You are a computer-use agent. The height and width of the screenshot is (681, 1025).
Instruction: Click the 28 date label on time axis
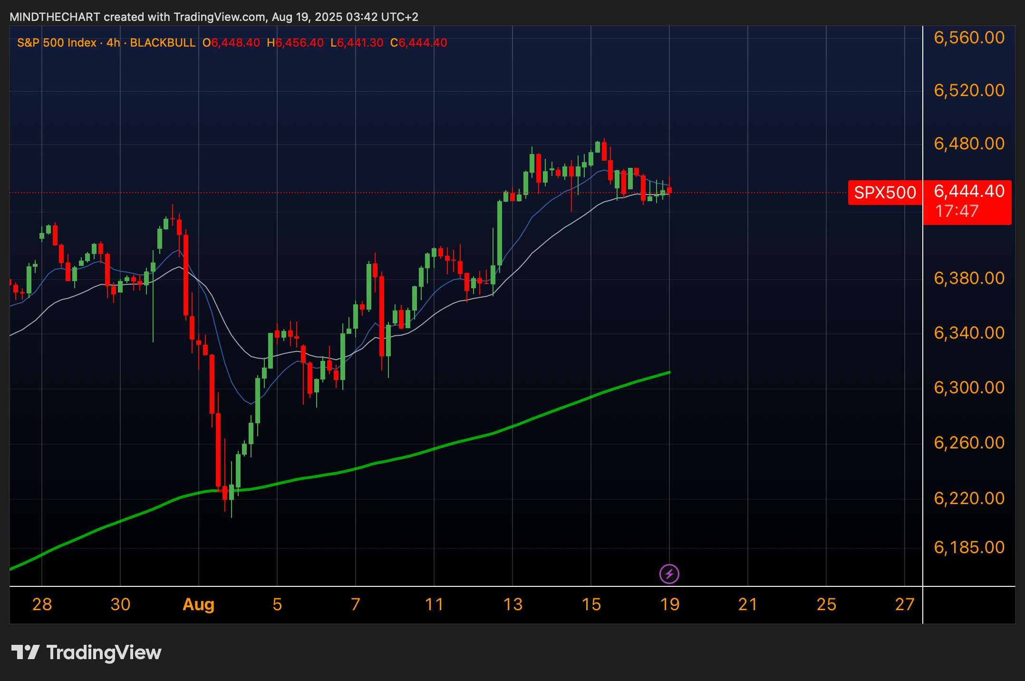pos(42,604)
